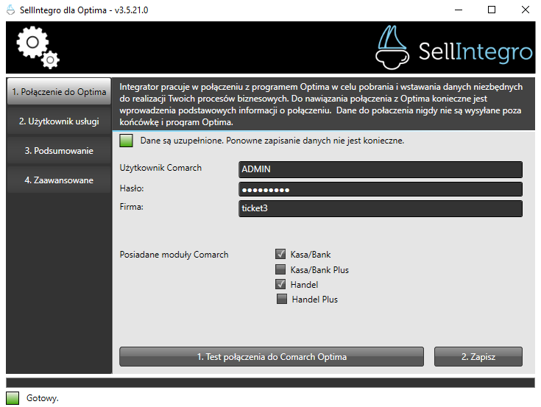Close the SellIntegro window
The width and height of the screenshot is (541, 407).
point(525,10)
